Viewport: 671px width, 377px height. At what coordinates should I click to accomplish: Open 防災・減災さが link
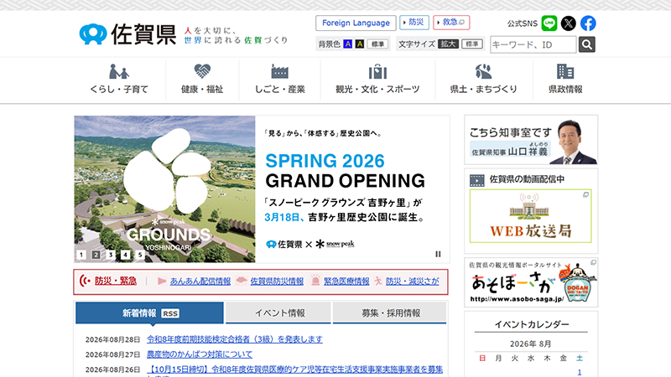tap(413, 281)
